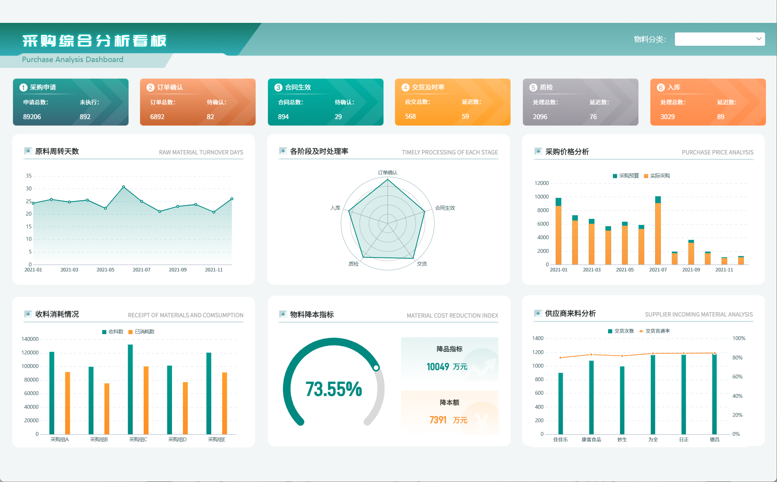The width and height of the screenshot is (777, 482).
Task: Click the icon beside 物料降本指标 title
Action: 283,314
